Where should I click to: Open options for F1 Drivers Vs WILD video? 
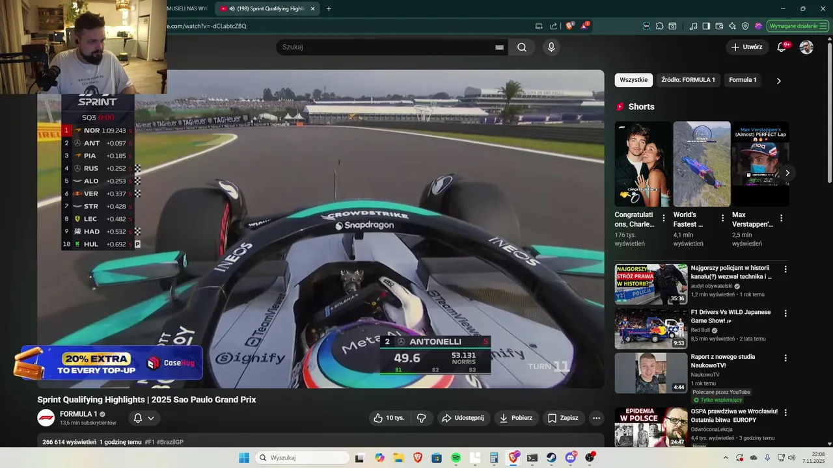785,313
